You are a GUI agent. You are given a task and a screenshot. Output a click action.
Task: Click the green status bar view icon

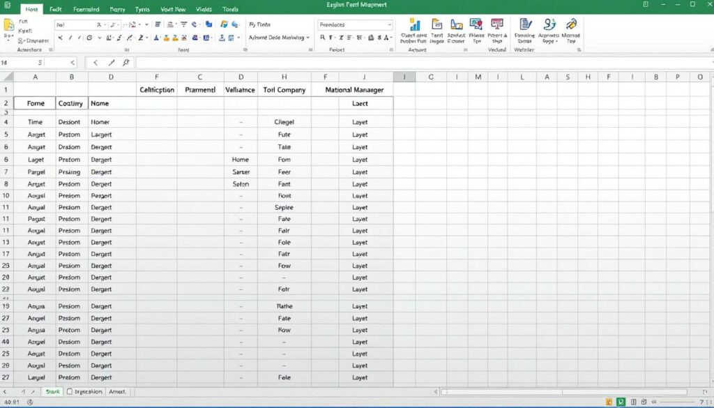[x=621, y=402]
